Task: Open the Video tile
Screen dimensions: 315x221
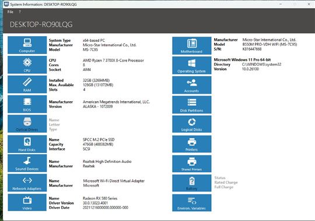Action: point(27,202)
